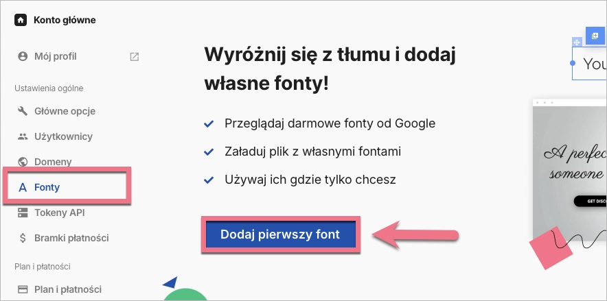Screen dimensions: 607x301
Task: Go to Użytkownicy section
Action: (63, 136)
